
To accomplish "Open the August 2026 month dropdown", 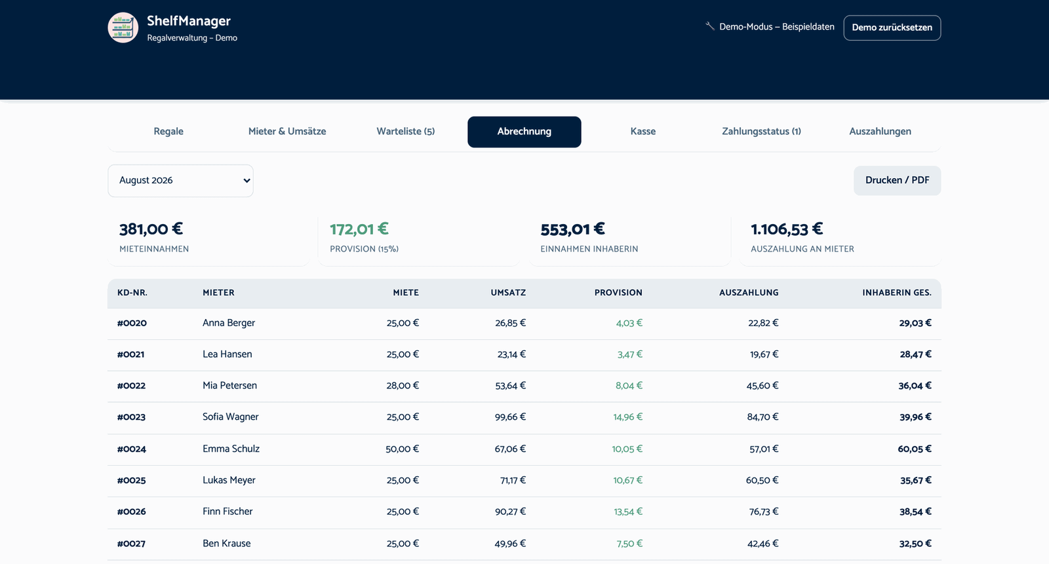I will 180,180.
